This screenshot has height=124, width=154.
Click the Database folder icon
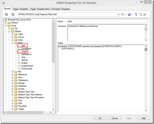[16, 86]
